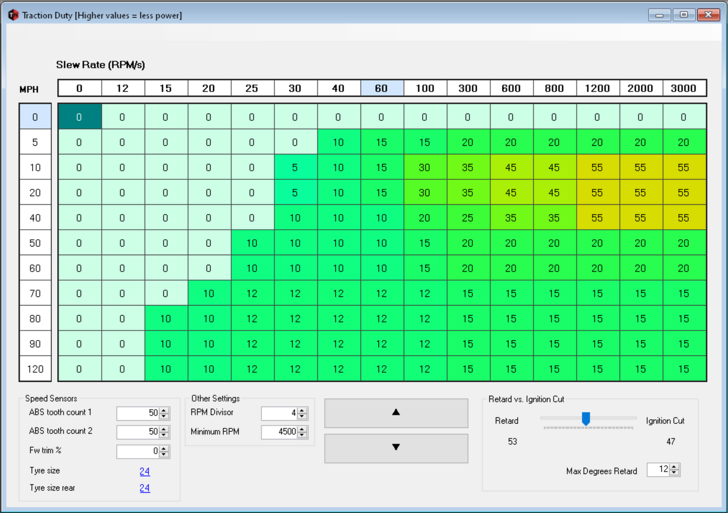Increase Max Degrees Retard value

(674, 467)
